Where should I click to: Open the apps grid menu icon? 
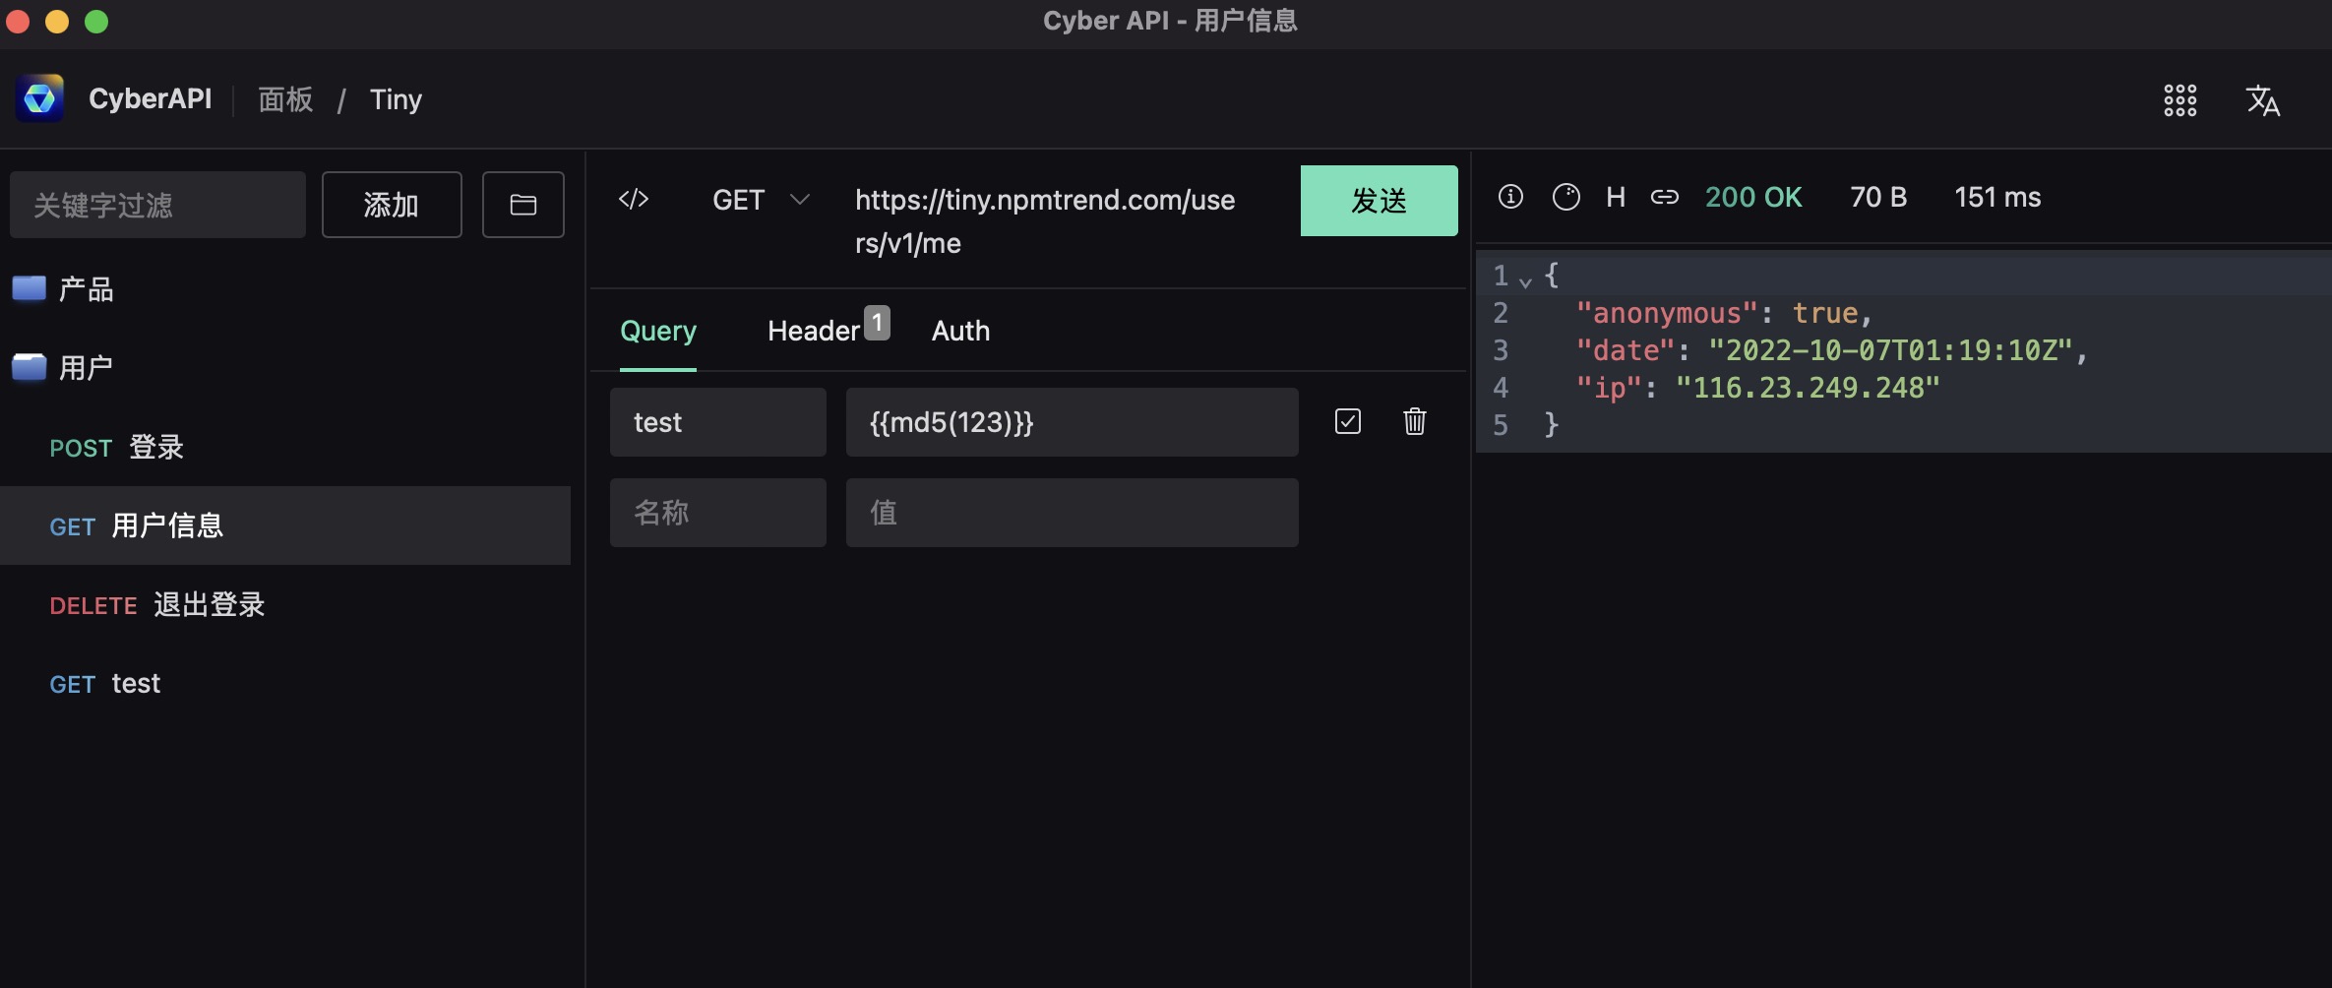tap(2179, 99)
